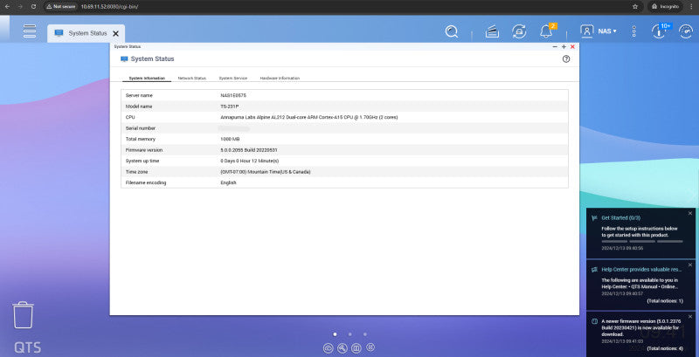Screen dimensions: 699x357
Task: Open the Chrome three-dot menu
Action: pos(691,7)
